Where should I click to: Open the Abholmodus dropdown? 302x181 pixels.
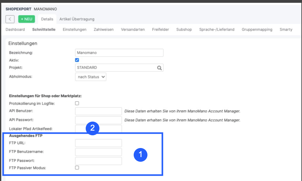91,77
